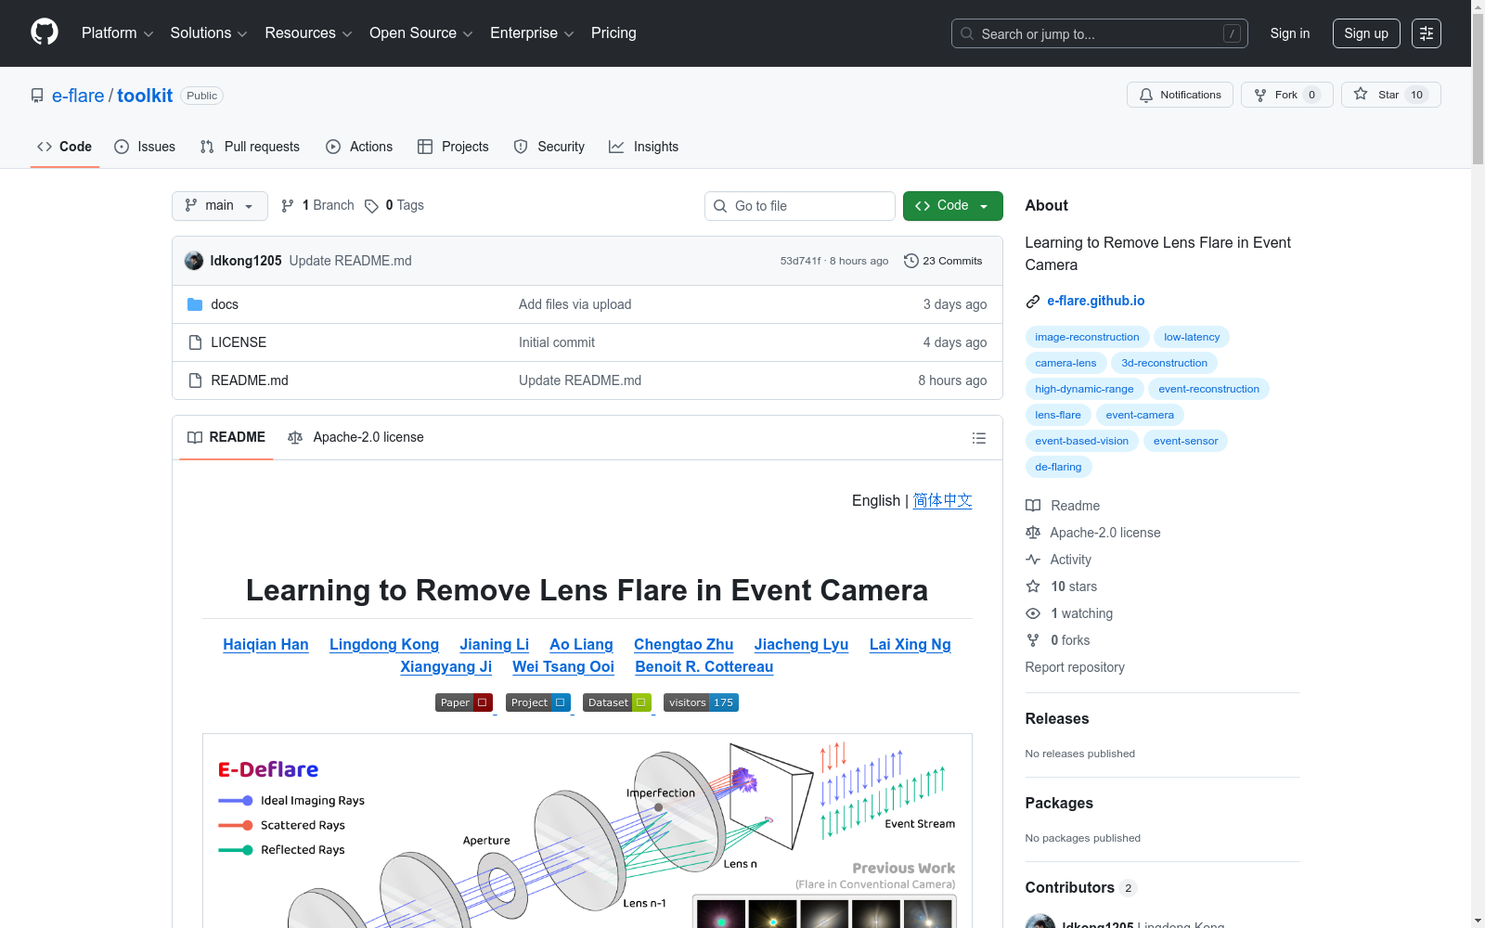The width and height of the screenshot is (1485, 928).
Task: Select the README tab
Action: (x=226, y=437)
